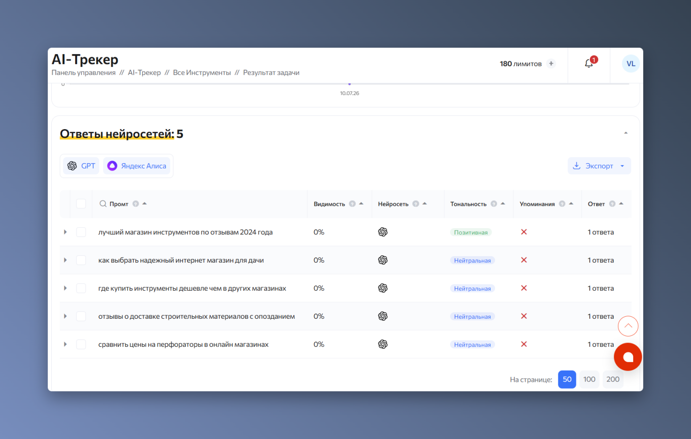
Task: Open the AI-Трекер breadcrumb link
Action: pos(144,72)
